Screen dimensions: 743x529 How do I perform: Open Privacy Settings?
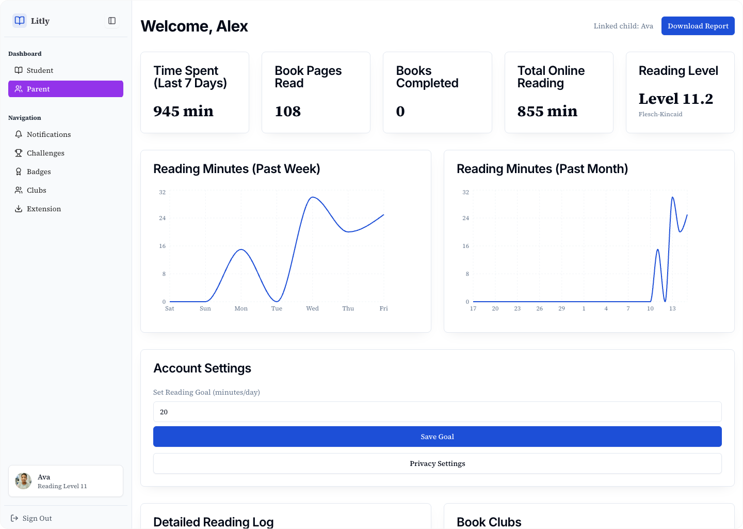click(x=437, y=463)
